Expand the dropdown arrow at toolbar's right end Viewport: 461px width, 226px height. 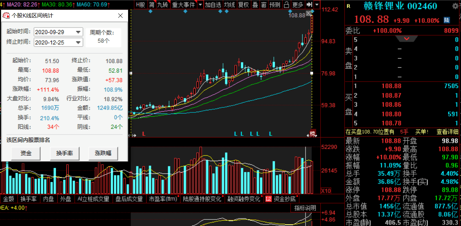click(x=317, y=5)
